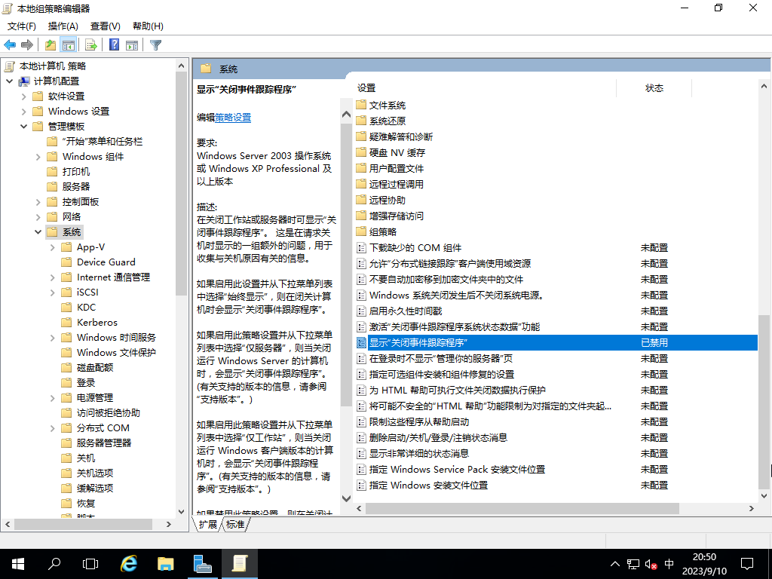Click the muted volume tray icon
The width and height of the screenshot is (772, 579).
[651, 564]
